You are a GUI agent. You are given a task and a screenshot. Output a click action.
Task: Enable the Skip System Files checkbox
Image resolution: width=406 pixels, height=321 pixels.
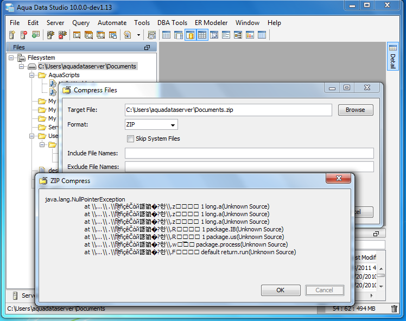(130, 139)
